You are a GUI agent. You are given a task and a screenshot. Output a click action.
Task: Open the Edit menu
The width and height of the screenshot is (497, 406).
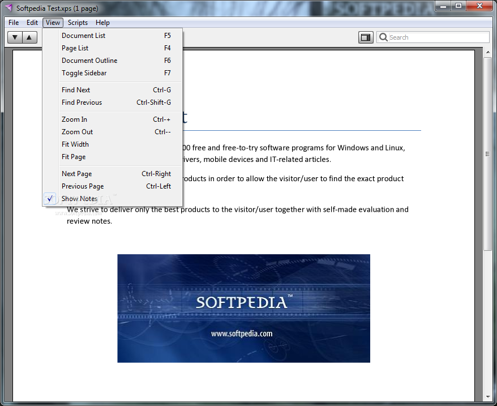click(x=32, y=23)
